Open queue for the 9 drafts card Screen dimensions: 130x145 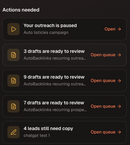(x=106, y=81)
